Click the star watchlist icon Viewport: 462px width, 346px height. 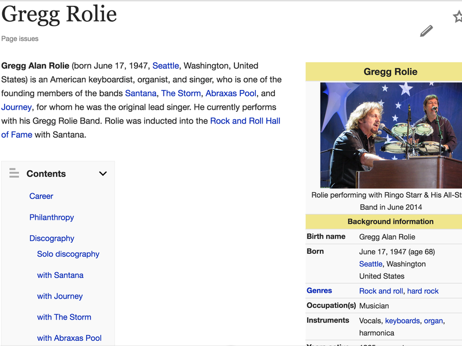[x=458, y=17]
